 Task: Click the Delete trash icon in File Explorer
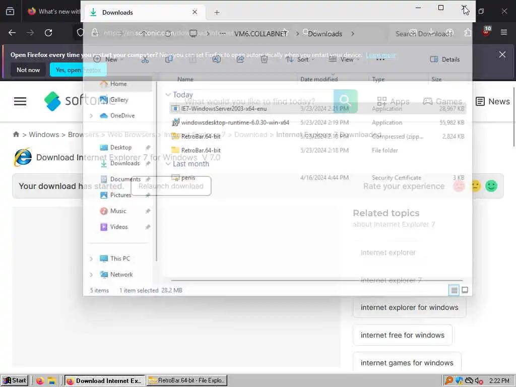coord(264,59)
